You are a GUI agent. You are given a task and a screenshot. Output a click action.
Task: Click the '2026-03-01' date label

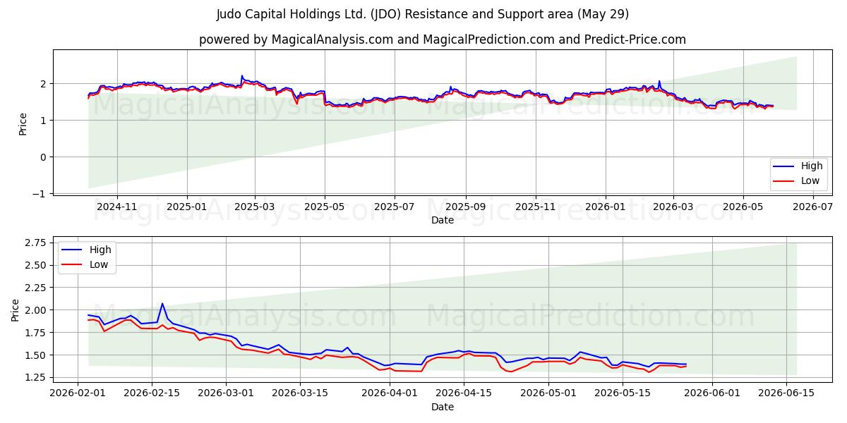(226, 393)
